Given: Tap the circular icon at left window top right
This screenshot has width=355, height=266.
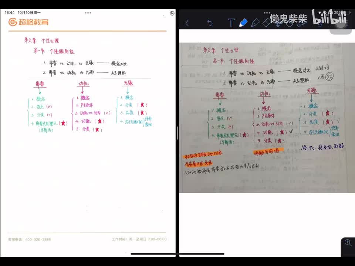Looking at the screenshot, I should click(172, 13).
